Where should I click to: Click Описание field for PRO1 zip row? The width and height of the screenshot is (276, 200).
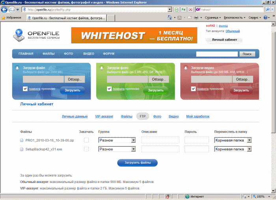160,140
